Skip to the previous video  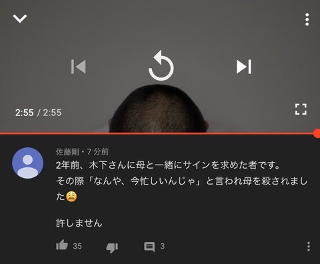(78, 67)
